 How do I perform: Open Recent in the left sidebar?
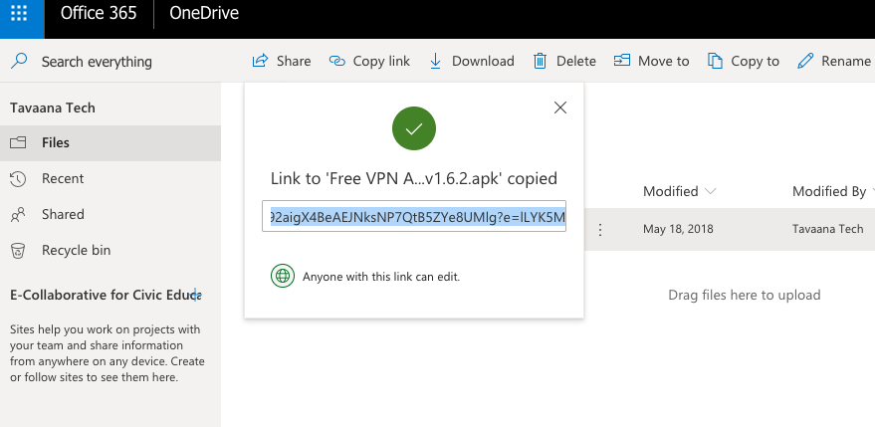pyautogui.click(x=110, y=178)
